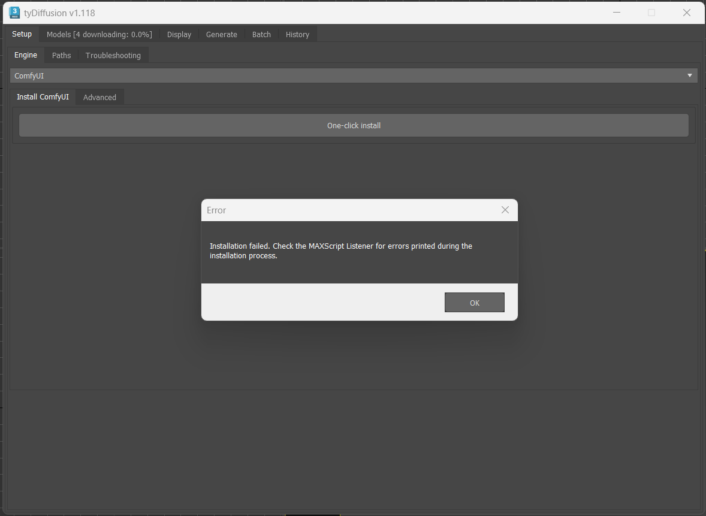Minimize the tyDiffusion window
Image resolution: width=706 pixels, height=516 pixels.
(617, 13)
